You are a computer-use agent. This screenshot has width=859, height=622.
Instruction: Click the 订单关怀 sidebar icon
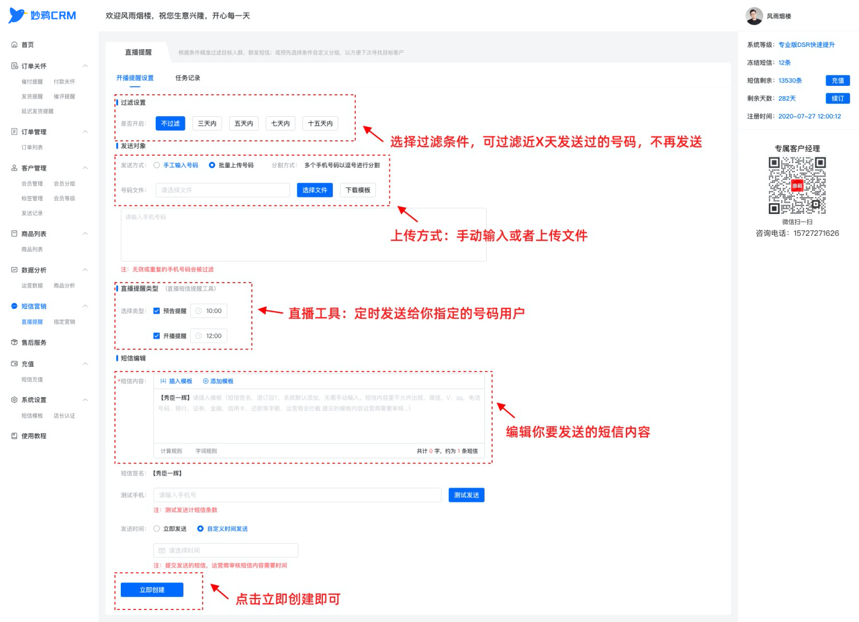coord(14,66)
